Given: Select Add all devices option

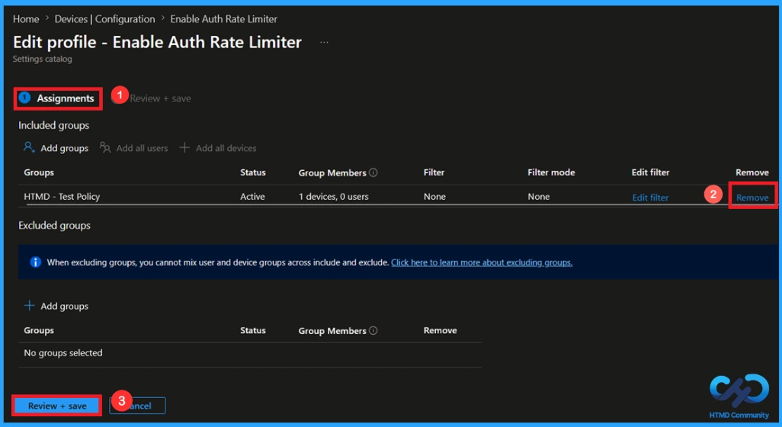Looking at the screenshot, I should click(x=226, y=148).
